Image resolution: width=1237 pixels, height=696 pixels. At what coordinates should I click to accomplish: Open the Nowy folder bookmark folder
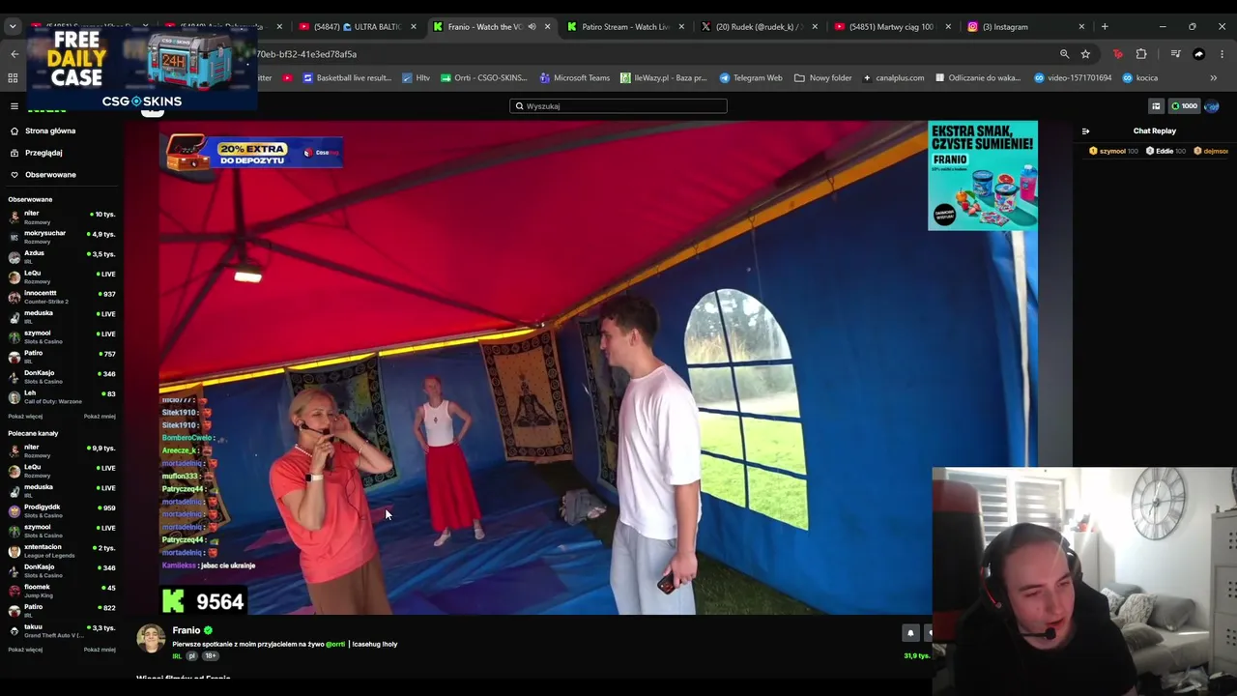click(x=823, y=78)
